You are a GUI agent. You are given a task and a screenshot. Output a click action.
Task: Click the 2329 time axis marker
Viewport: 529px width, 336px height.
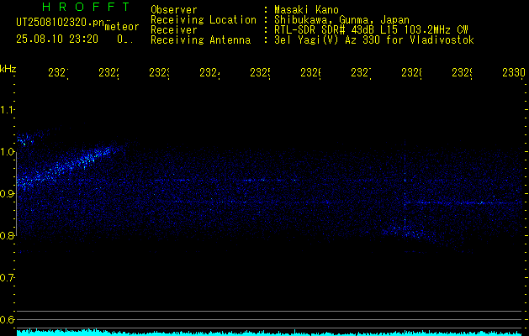[x=462, y=72]
